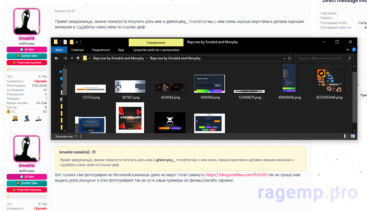
Task: Click EmoKid avatar in first post
Action: tap(26, 22)
